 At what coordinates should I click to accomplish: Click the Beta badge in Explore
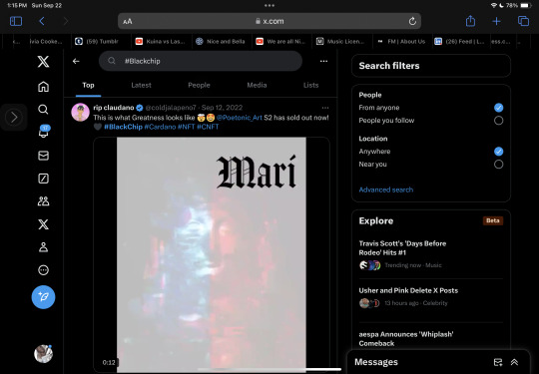[493, 220]
